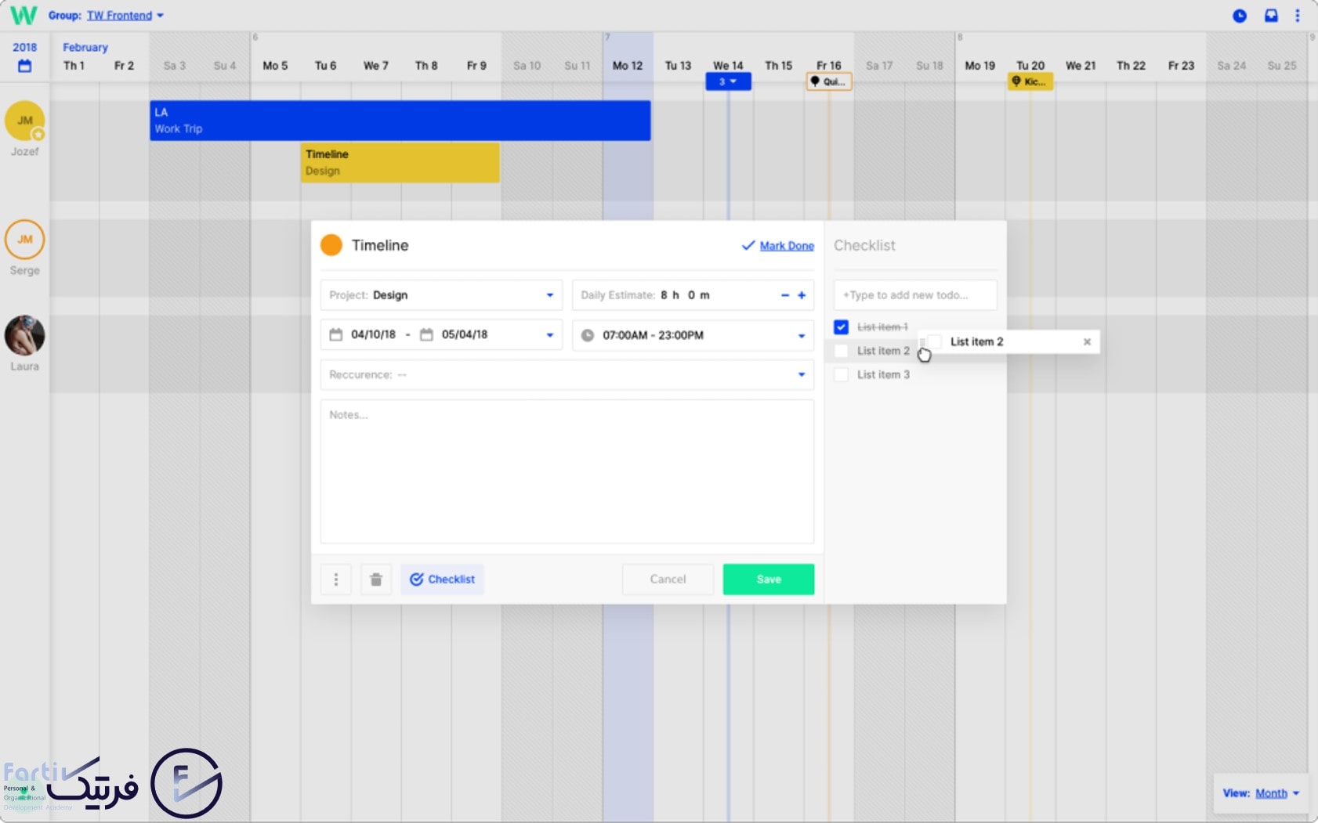Click the trash delete icon in dialog

pos(376,579)
